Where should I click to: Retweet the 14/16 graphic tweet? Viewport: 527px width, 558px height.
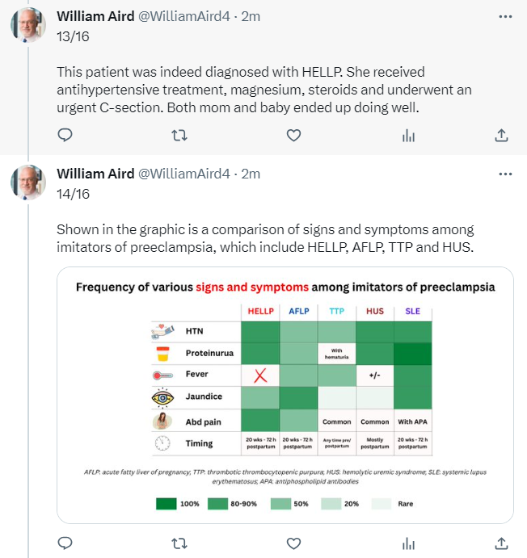(179, 543)
